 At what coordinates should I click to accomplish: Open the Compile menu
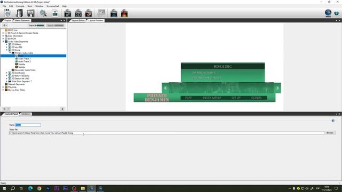20,6
